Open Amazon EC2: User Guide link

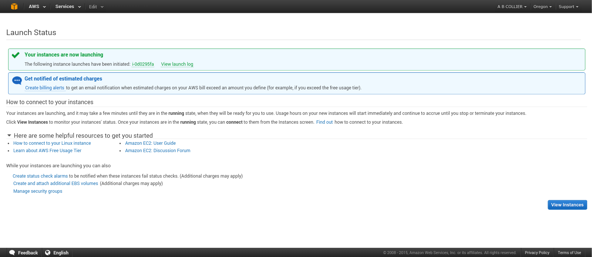pos(150,143)
